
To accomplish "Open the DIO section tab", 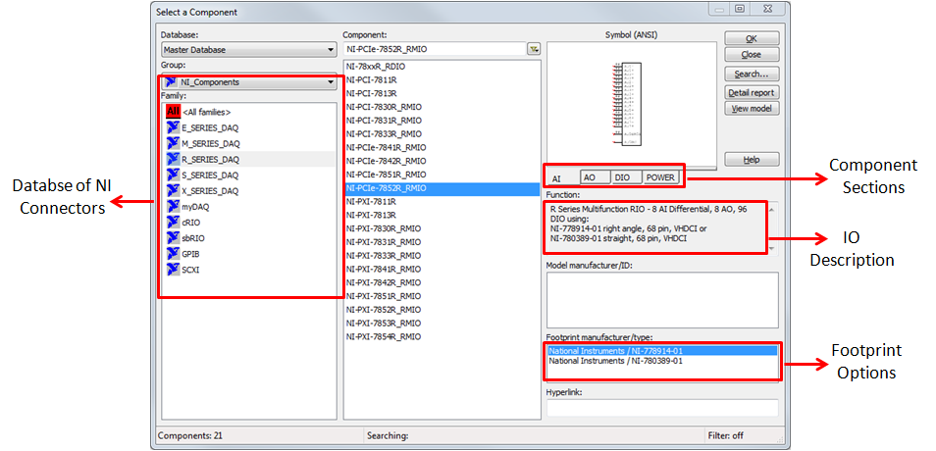I will click(622, 177).
